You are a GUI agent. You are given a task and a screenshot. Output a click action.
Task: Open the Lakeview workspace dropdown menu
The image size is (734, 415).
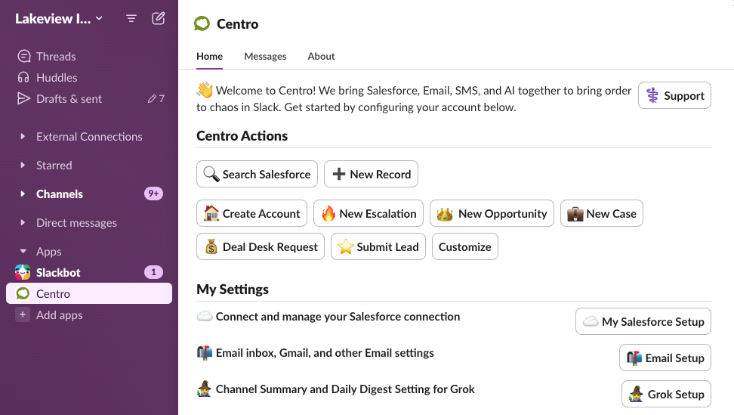point(59,19)
